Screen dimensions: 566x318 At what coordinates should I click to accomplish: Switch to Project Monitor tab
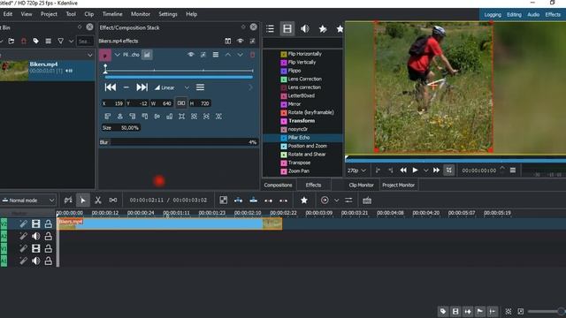[399, 185]
